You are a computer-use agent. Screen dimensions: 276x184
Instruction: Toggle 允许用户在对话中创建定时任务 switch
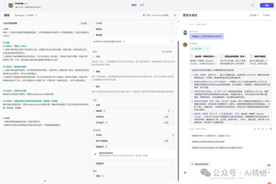point(172,42)
